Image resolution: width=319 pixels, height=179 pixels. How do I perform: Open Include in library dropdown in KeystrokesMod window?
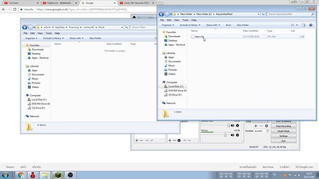pos(190,25)
